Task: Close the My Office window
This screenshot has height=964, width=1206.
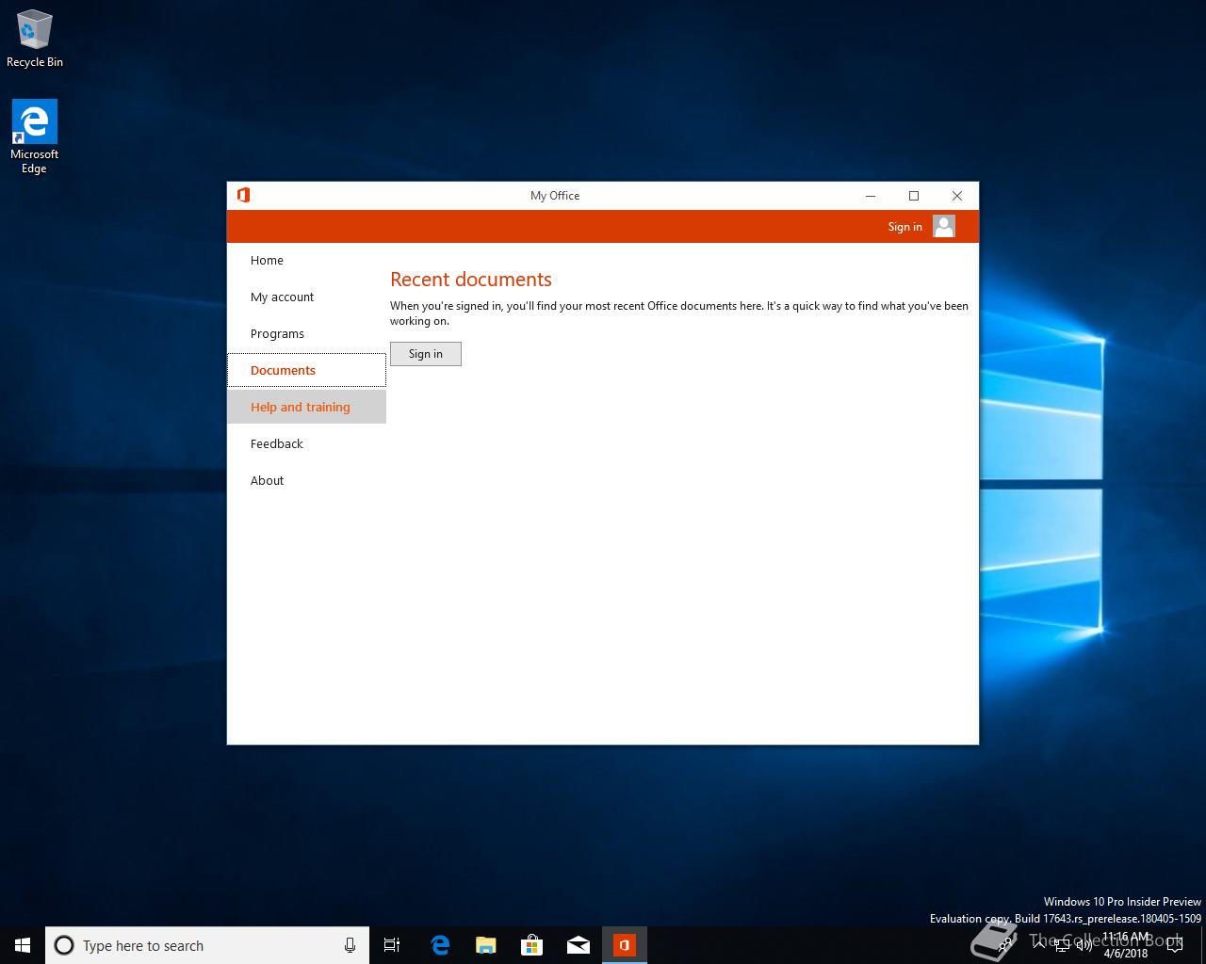Action: [957, 196]
